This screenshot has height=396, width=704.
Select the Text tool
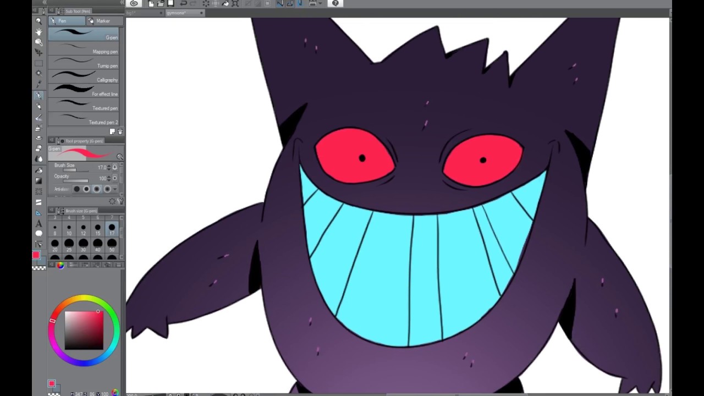(x=38, y=224)
